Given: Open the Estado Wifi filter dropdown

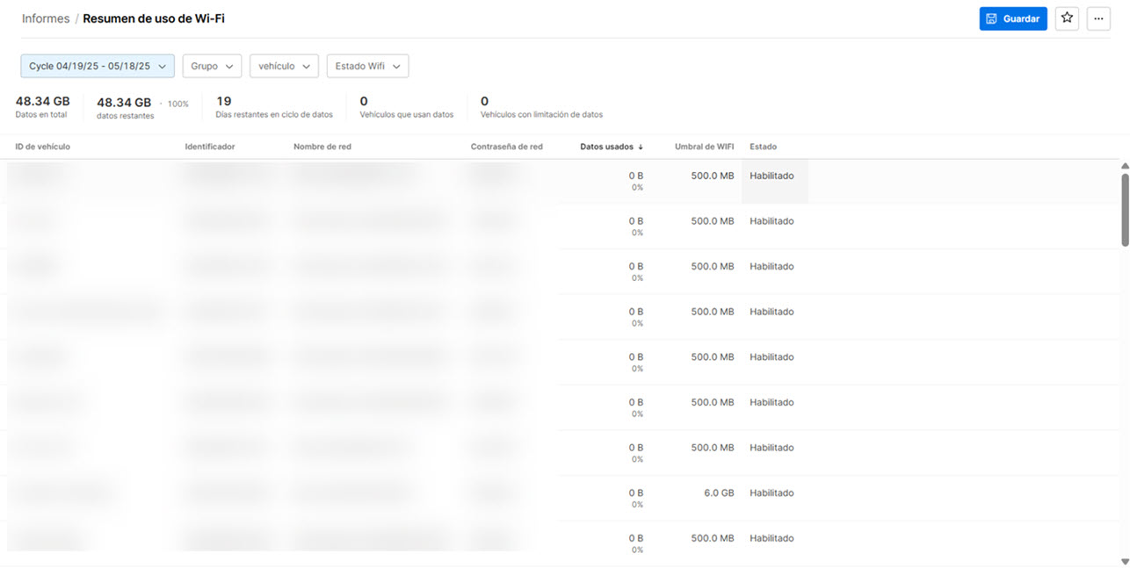Looking at the screenshot, I should pos(367,66).
